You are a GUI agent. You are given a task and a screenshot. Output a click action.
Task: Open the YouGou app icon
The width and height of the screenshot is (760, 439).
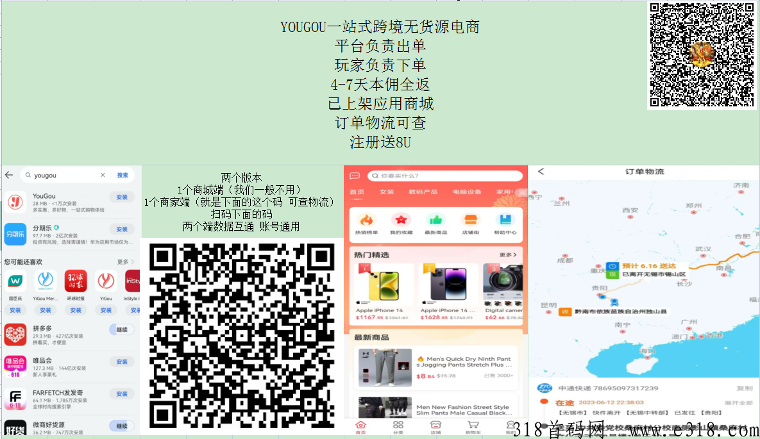pos(15,202)
